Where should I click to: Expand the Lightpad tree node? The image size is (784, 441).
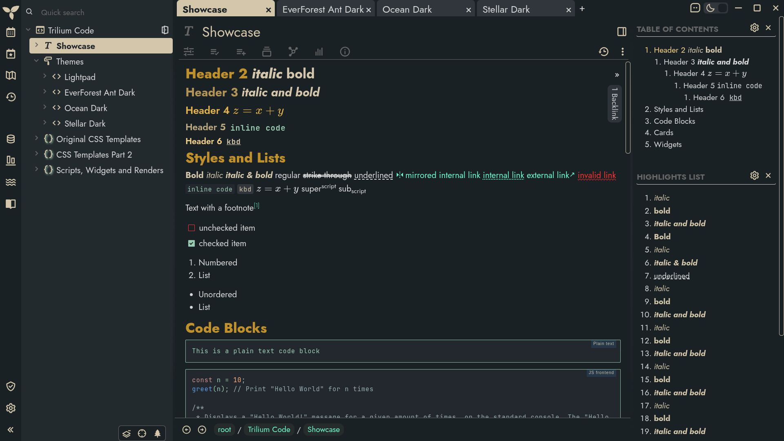click(45, 76)
